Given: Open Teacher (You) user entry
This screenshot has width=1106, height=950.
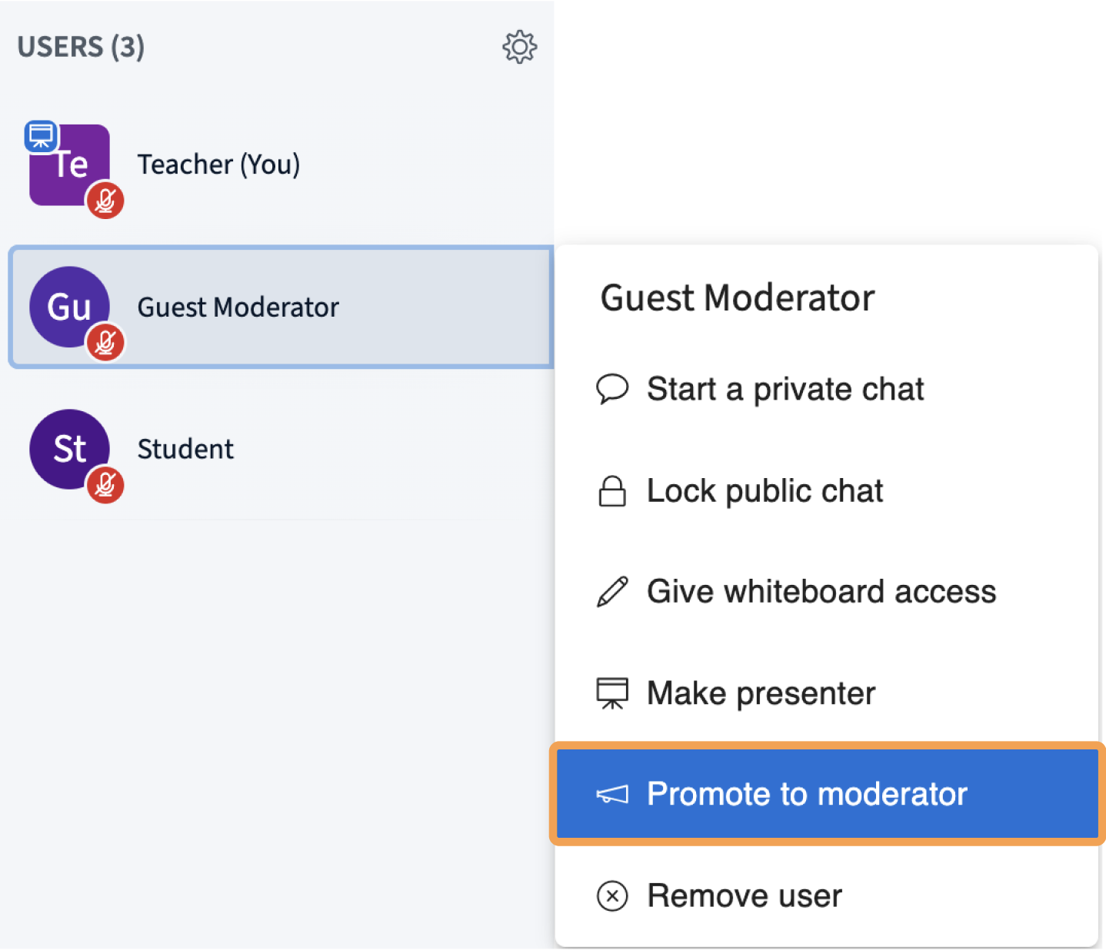Looking at the screenshot, I should coord(218,164).
